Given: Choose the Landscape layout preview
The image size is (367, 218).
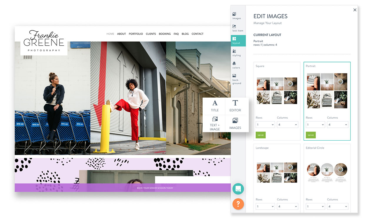Looking at the screenshot, I should coord(277,173).
